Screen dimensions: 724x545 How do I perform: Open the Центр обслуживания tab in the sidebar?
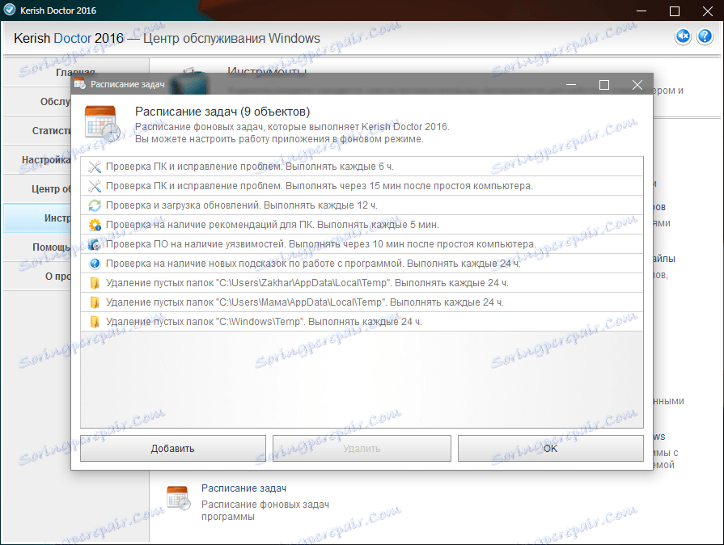click(x=37, y=188)
